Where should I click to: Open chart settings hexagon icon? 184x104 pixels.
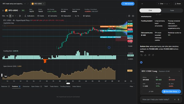tap(129, 16)
